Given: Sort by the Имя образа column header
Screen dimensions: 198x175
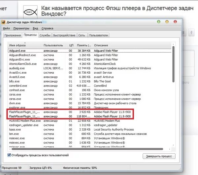Looking at the screenshot, I should [25, 45].
